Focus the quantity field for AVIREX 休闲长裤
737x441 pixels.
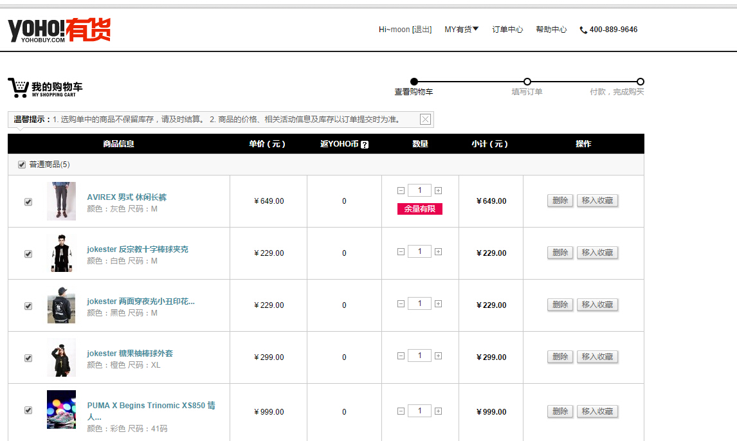tap(419, 190)
